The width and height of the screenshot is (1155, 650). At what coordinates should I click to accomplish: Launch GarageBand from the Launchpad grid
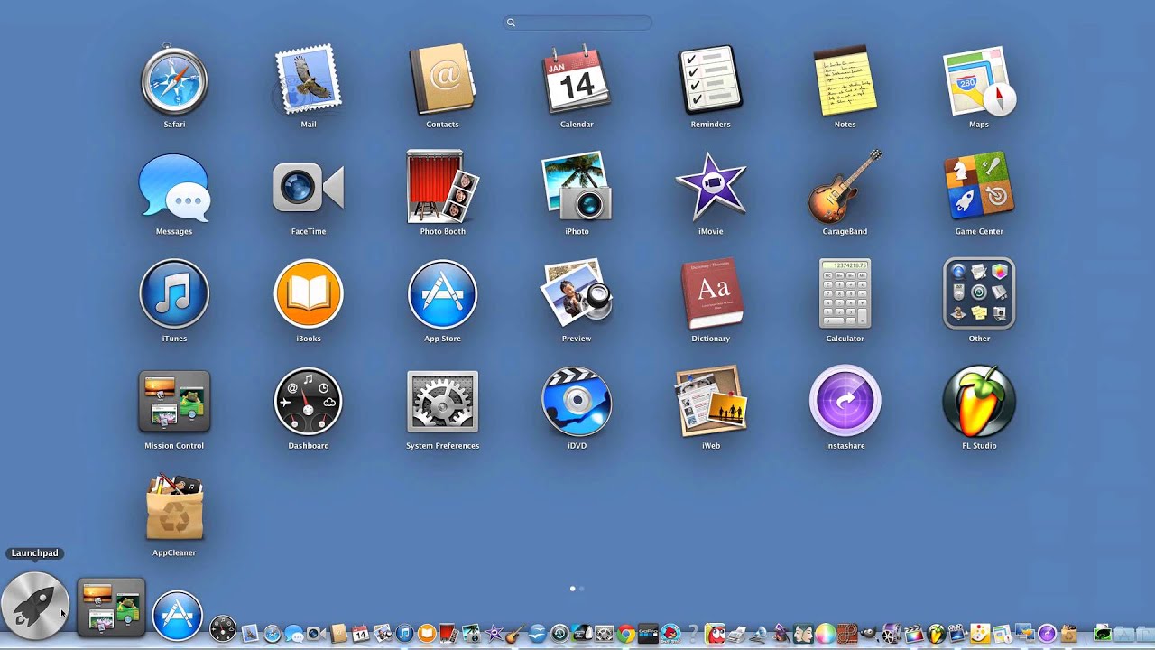coord(845,187)
